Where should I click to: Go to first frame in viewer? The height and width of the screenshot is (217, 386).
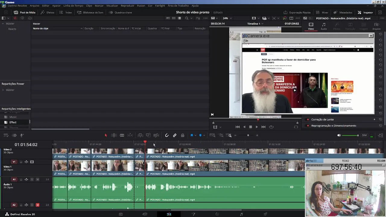[238, 127]
